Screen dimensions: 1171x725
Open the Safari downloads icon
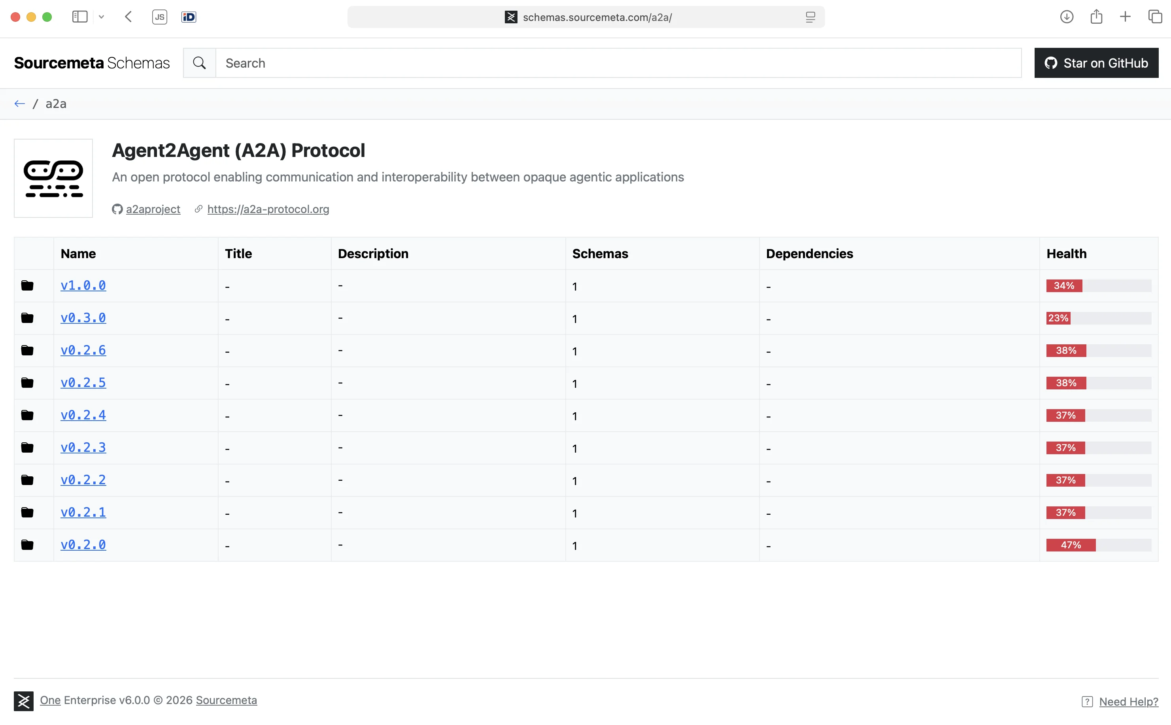(x=1067, y=17)
